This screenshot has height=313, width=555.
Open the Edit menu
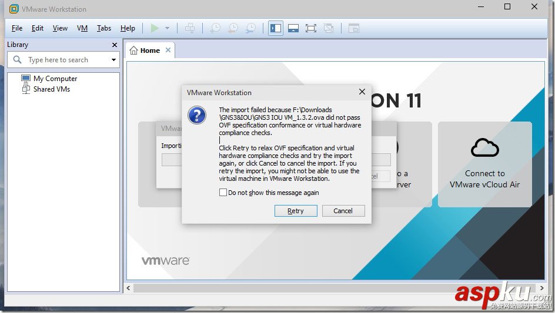(x=37, y=28)
